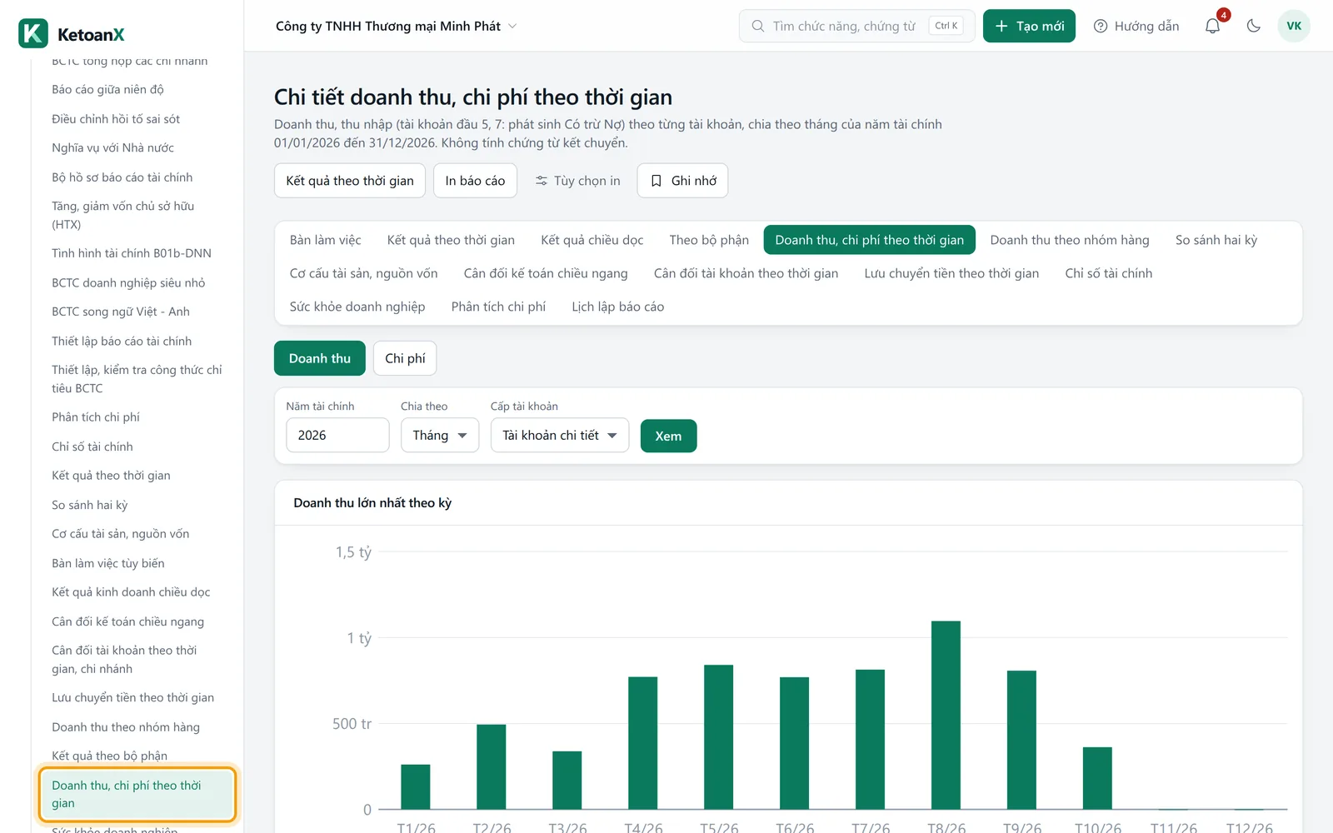
Task: Click the KetoanX logo icon
Action: pos(33,34)
